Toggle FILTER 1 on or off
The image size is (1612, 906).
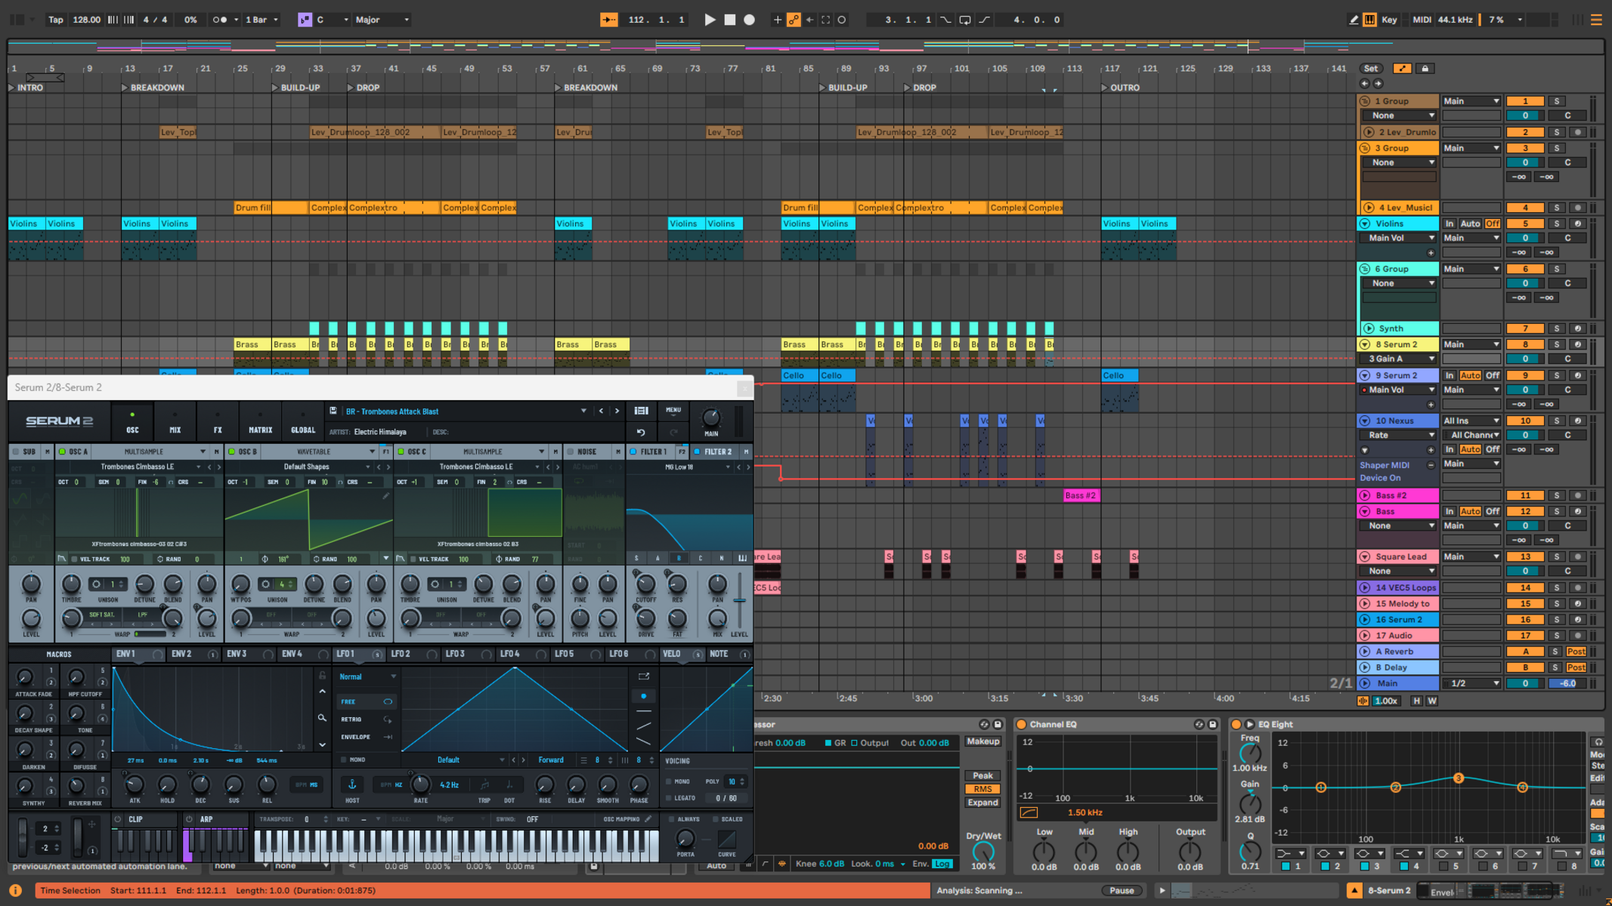click(633, 451)
